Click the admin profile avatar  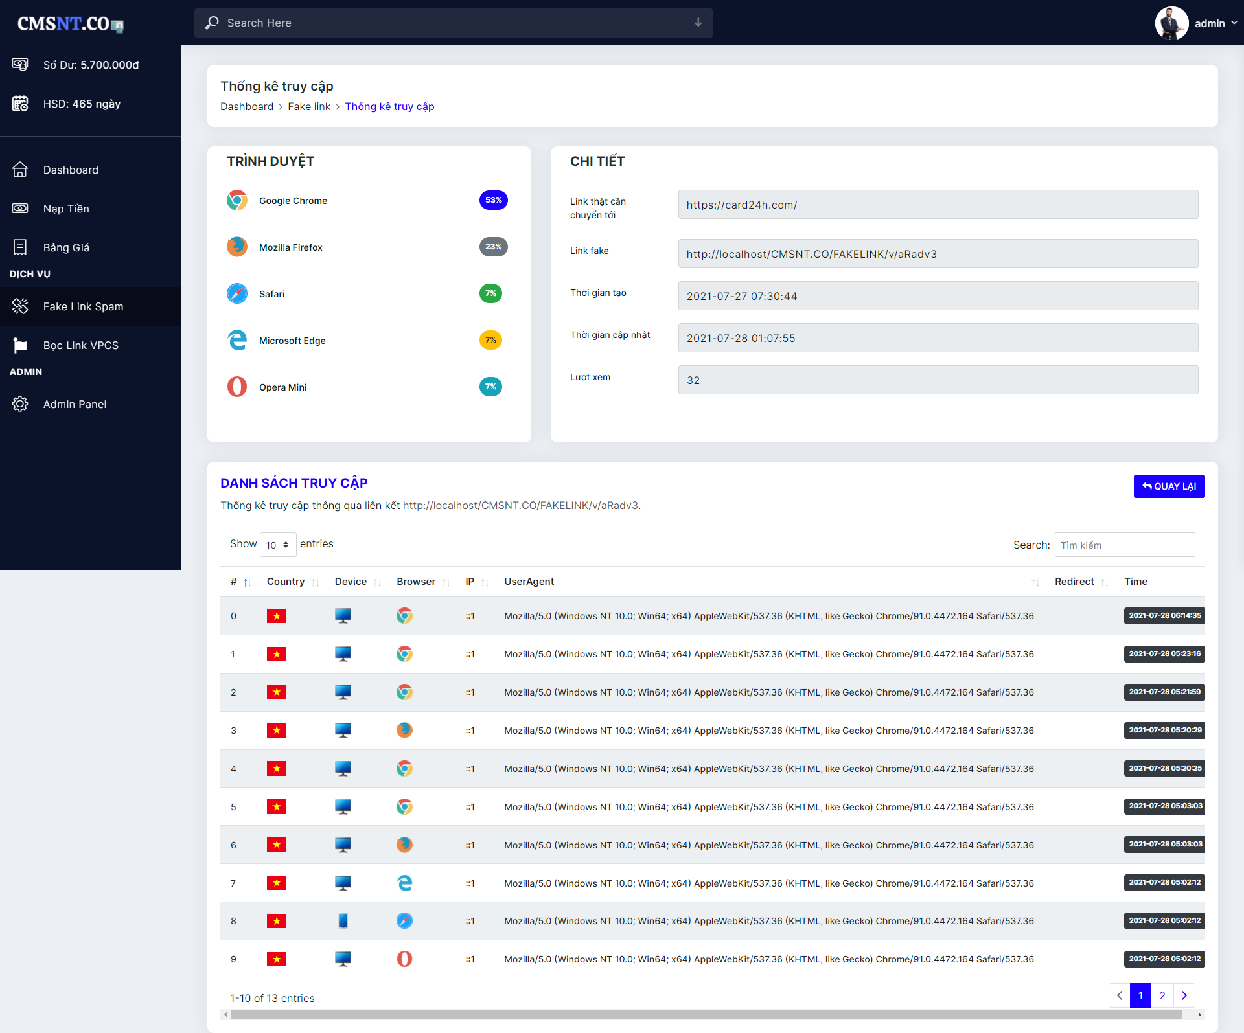point(1171,23)
